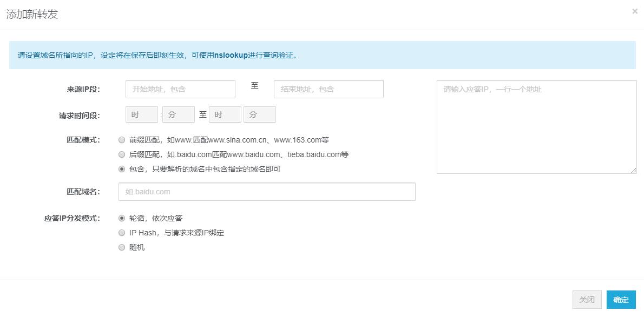
Task: Dismiss the dialog with the X icon
Action: 634,11
